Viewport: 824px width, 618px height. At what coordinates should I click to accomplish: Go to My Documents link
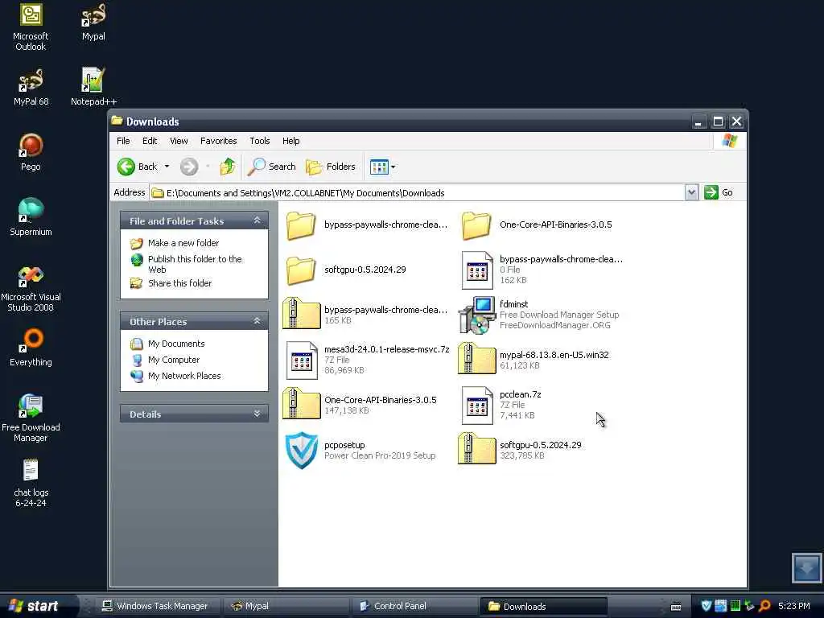176,344
